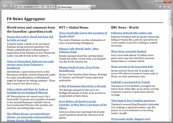Toggle the Compatibility View icon
The height and width of the screenshot is (123, 173).
pyautogui.click(x=48, y=7)
